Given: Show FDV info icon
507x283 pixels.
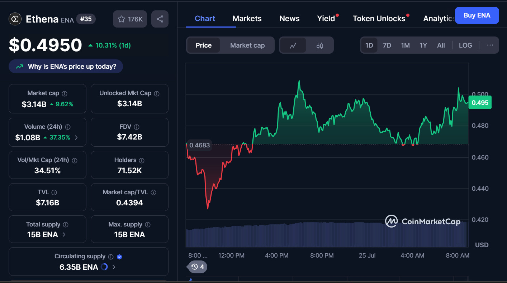Looking at the screenshot, I should [x=137, y=127].
